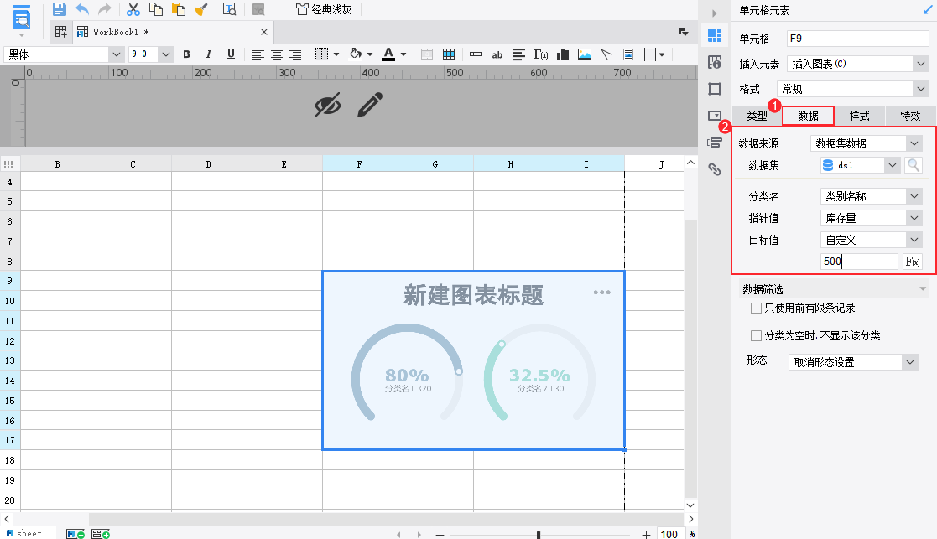Click the Redo arrow icon
Viewport: 937px width, 539px height.
(x=105, y=9)
